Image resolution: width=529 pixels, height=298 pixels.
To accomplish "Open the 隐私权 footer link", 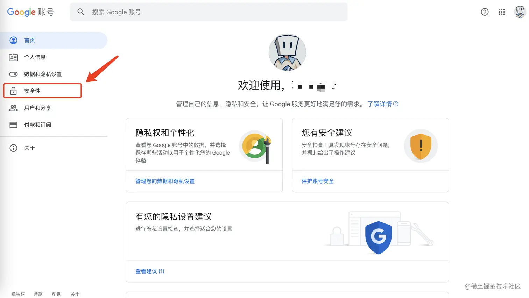I will pos(18,294).
